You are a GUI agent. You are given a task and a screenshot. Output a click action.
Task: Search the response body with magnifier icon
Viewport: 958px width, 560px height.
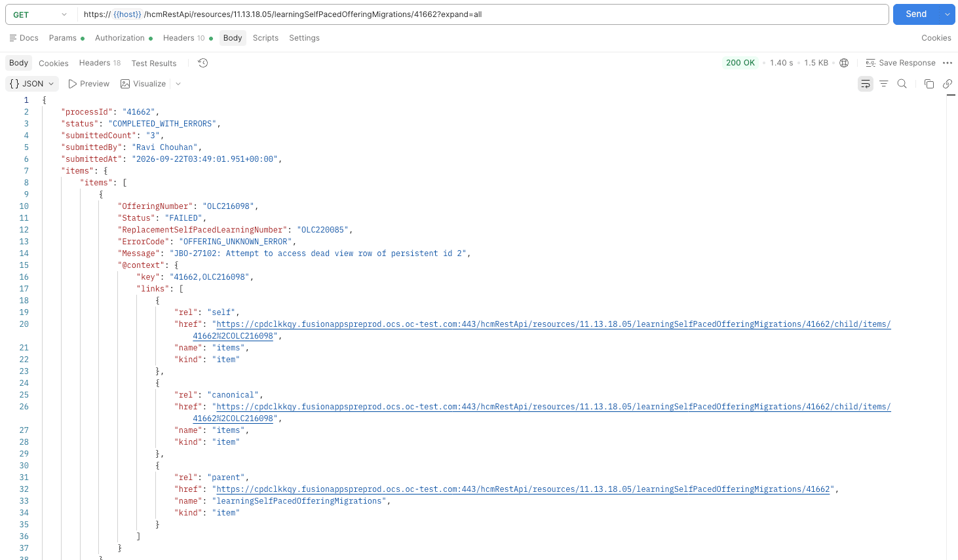point(902,84)
